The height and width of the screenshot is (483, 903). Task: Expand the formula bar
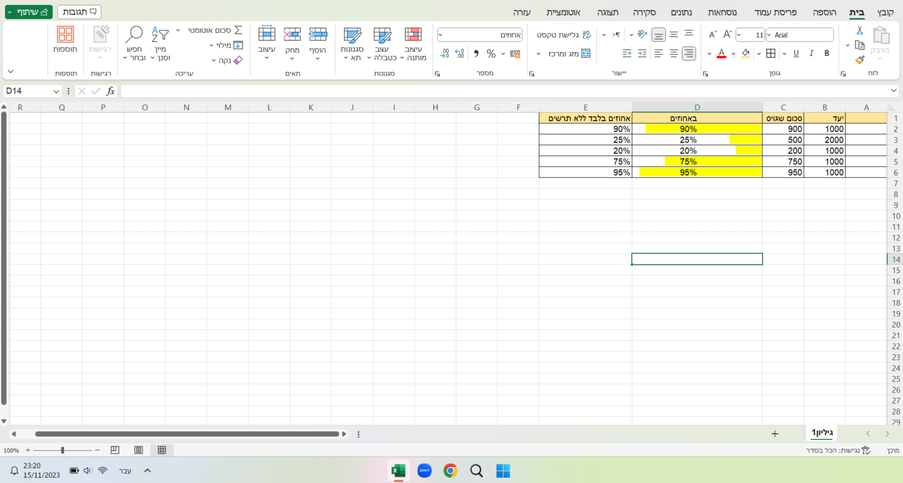894,91
